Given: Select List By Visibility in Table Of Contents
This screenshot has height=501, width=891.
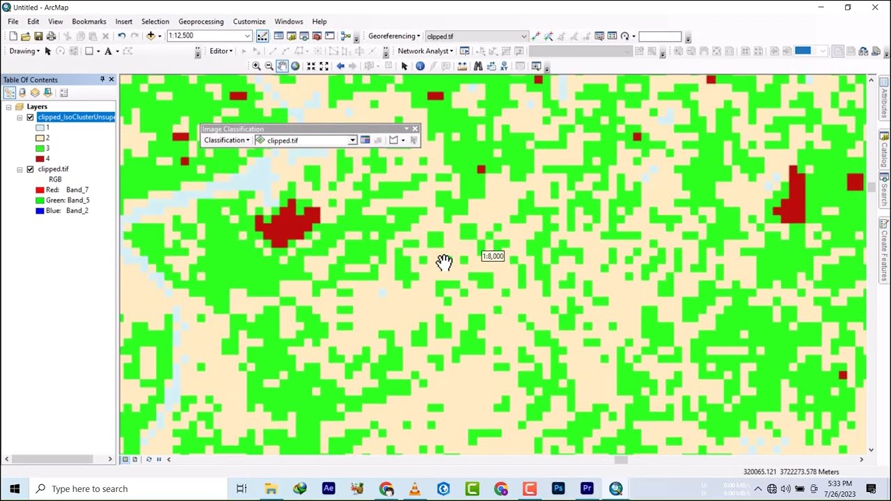Looking at the screenshot, I should point(35,93).
